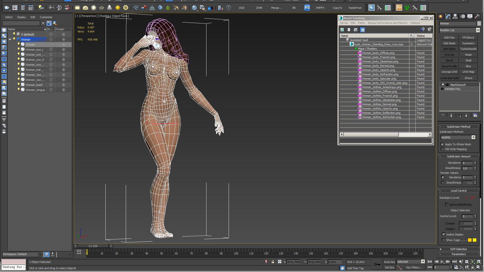The width and height of the screenshot is (484, 272).
Task: Click the Pin Stack icon under modifier stack
Action: point(442,115)
